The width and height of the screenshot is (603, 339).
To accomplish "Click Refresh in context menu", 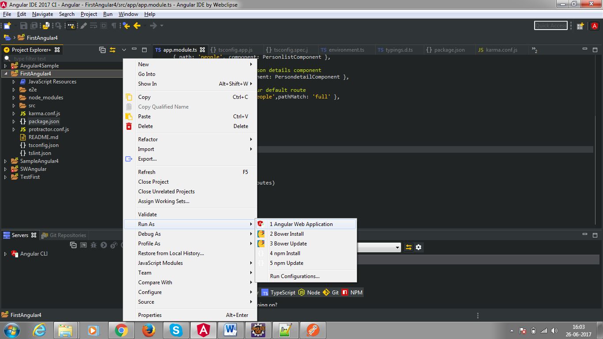I will 190,172.
